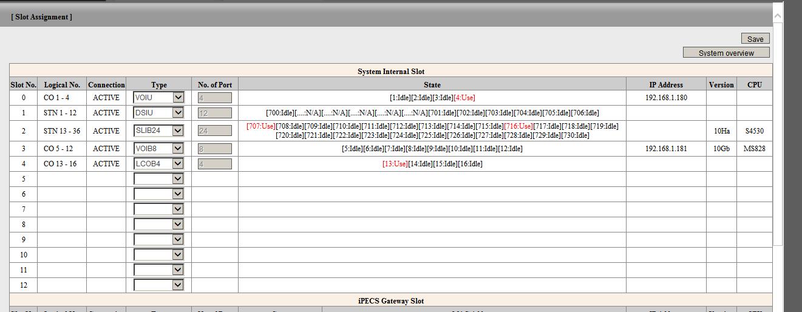Click the Type column header

158,85
